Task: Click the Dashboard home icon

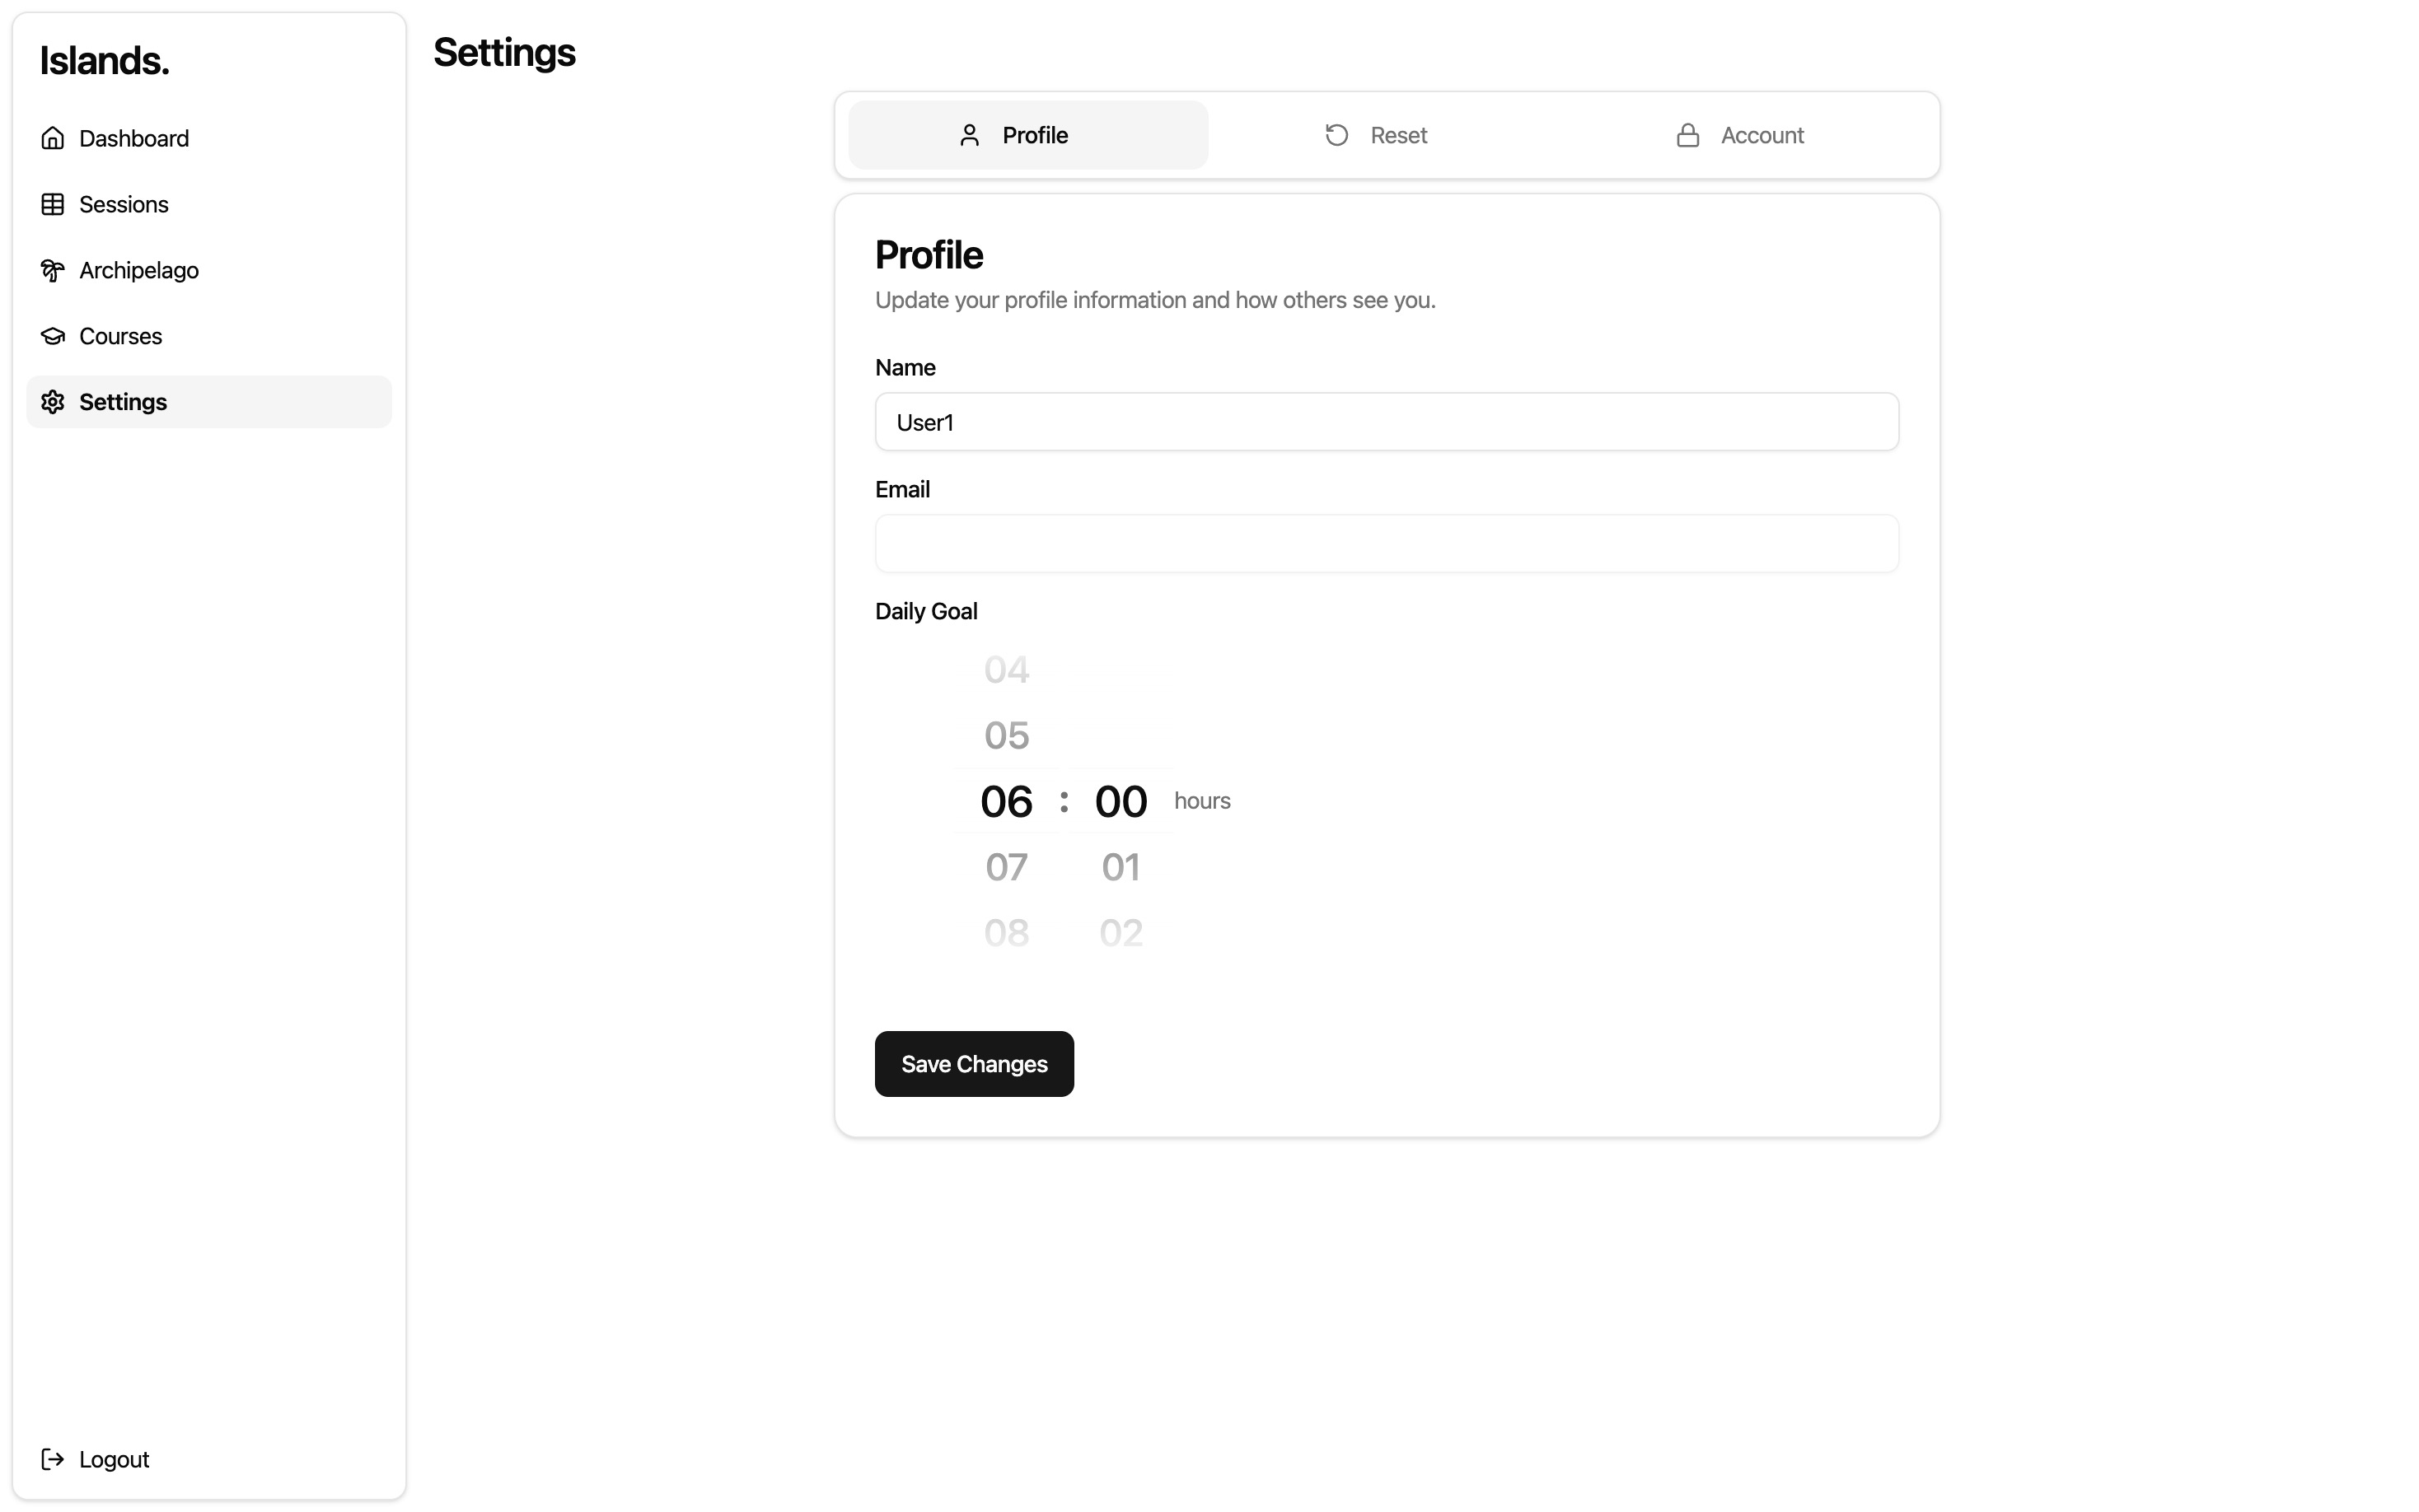Action: [x=52, y=138]
